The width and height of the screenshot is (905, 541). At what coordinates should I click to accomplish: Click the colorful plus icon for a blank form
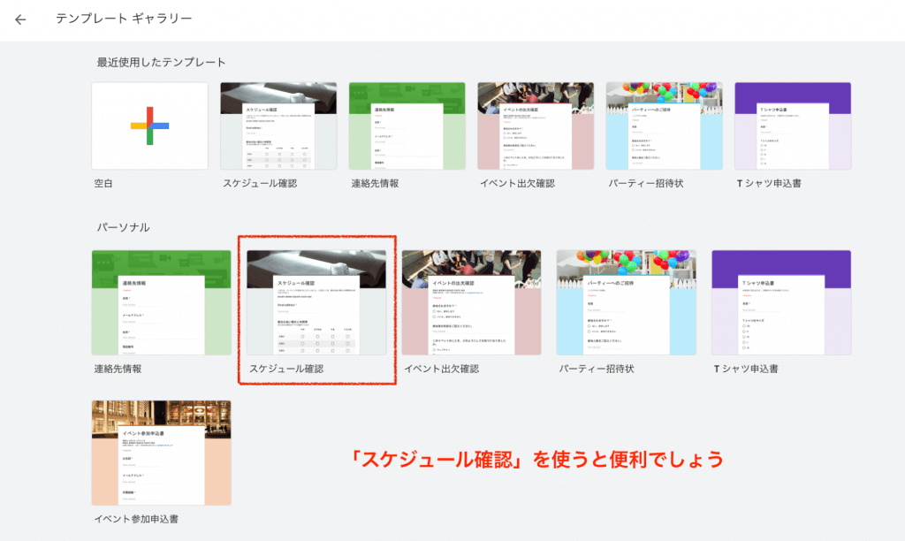(149, 126)
